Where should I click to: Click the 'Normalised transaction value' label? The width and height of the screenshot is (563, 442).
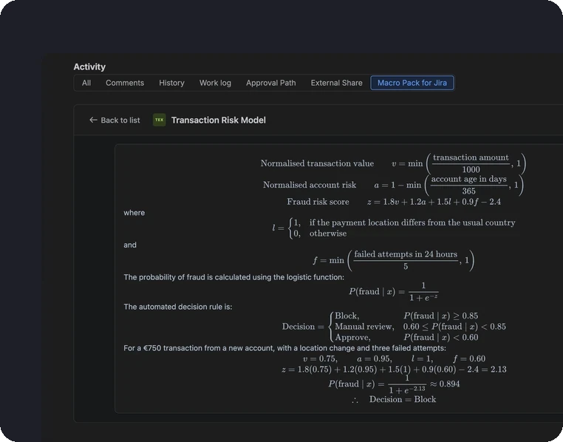tap(317, 163)
